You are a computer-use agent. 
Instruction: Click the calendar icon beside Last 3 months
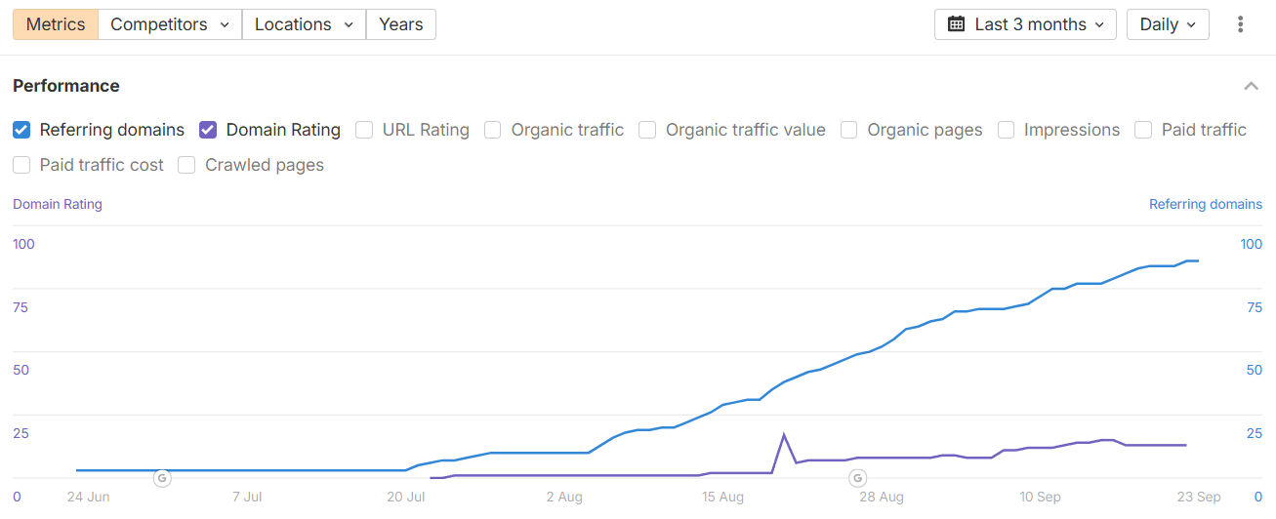click(957, 24)
